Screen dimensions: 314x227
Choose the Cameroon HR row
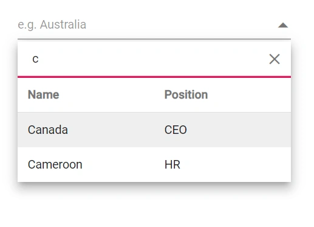tap(154, 164)
